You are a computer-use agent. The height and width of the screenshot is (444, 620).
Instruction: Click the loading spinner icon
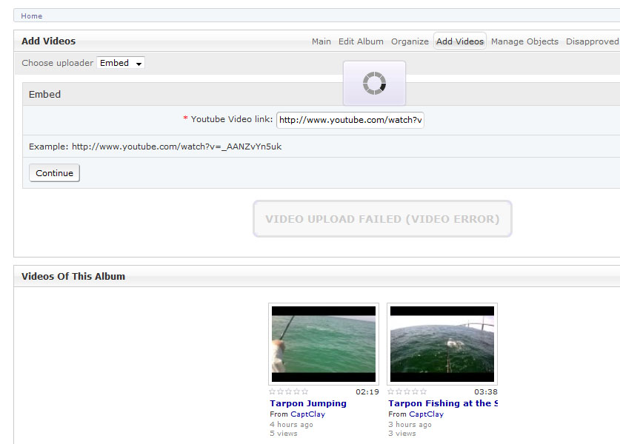click(x=374, y=84)
